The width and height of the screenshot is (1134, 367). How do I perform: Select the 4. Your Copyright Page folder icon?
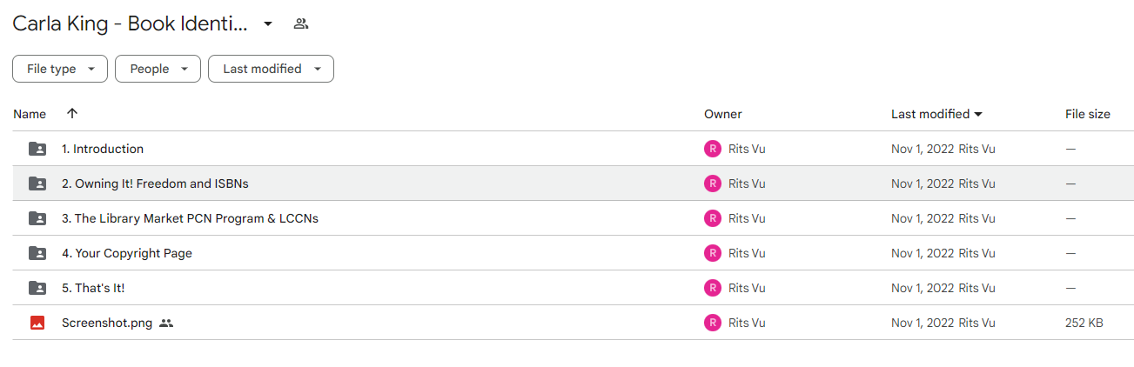37,253
